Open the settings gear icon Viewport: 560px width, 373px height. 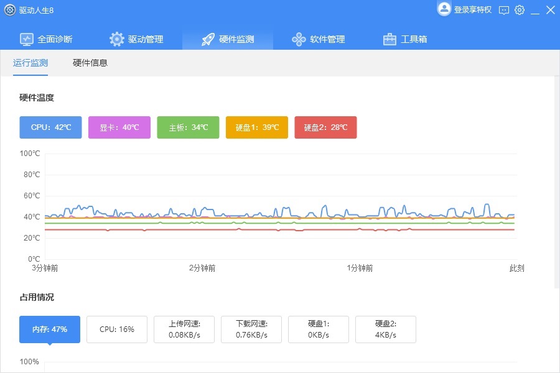tap(519, 10)
